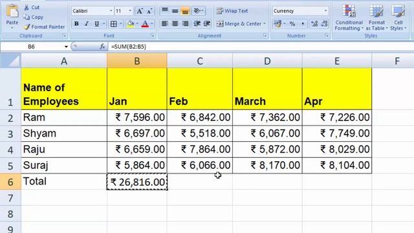Open the Name Box dropdown arrow
The width and height of the screenshot is (414, 233).
click(66, 47)
